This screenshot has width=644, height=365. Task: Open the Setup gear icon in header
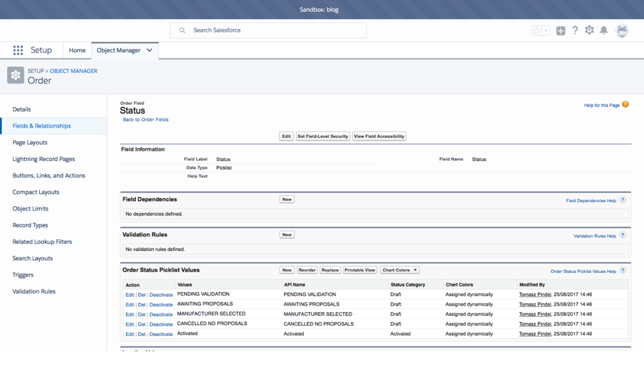coord(589,30)
